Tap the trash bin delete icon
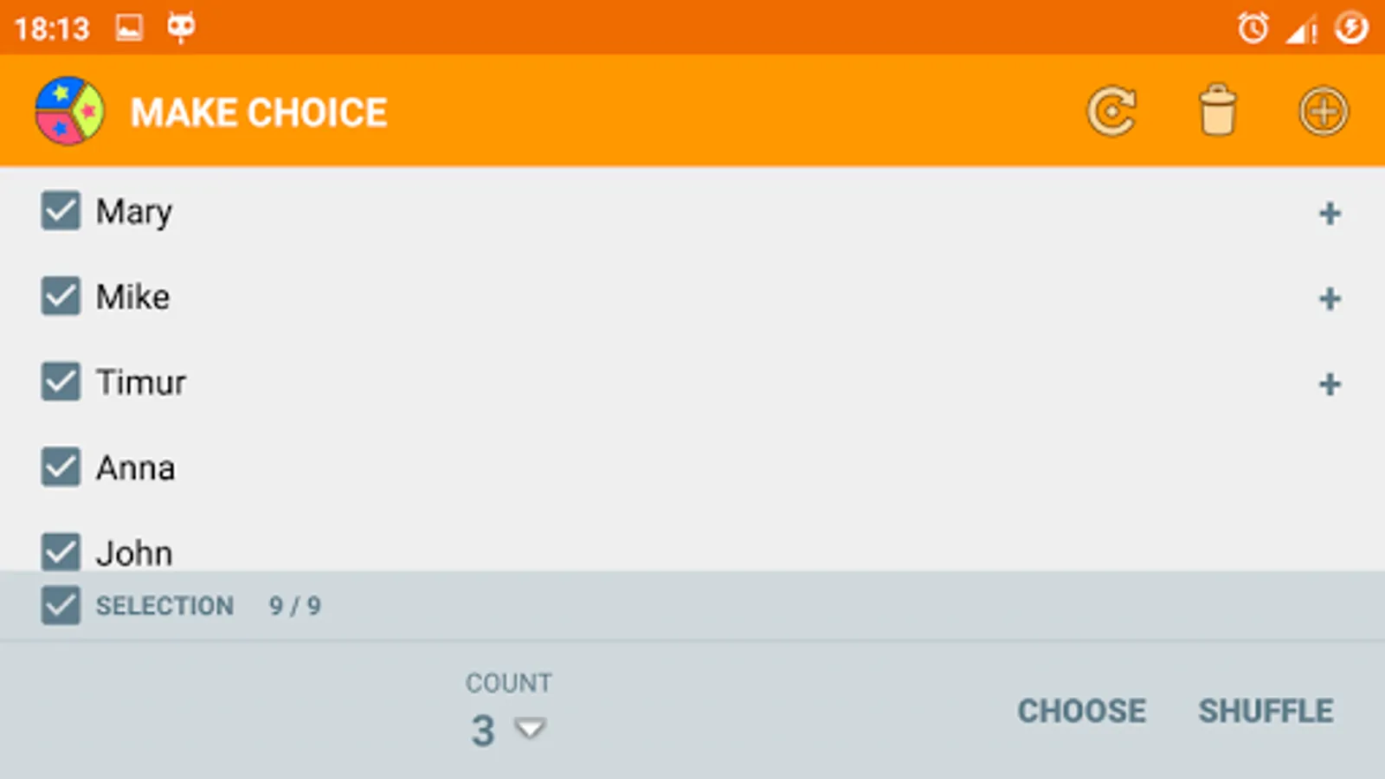 1217,110
